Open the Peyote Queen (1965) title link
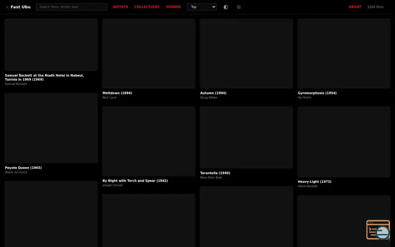 pos(23,167)
